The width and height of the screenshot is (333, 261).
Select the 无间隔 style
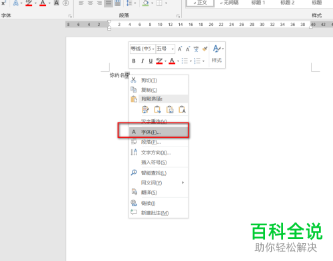point(229,3)
